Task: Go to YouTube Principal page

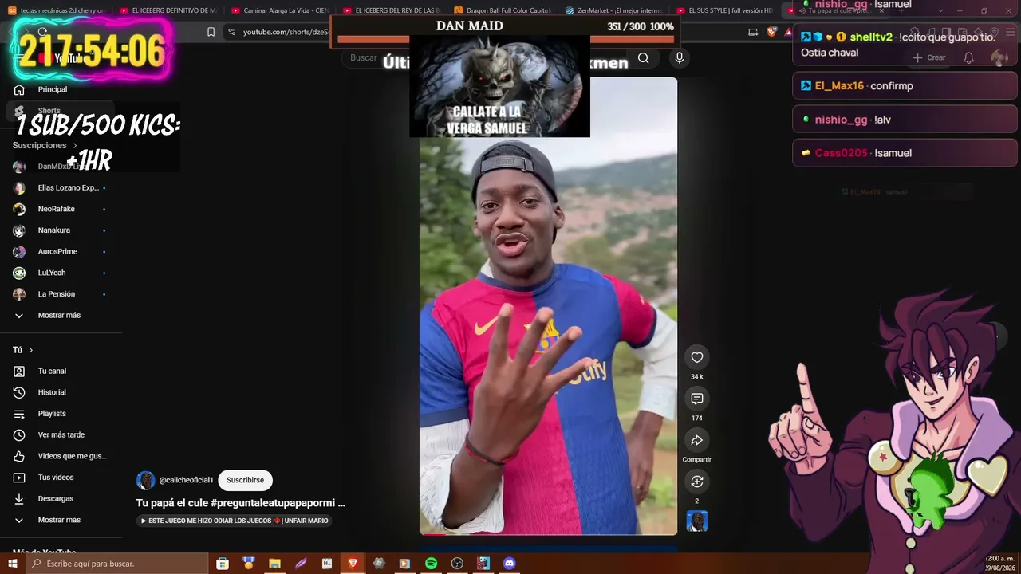Action: tap(53, 89)
